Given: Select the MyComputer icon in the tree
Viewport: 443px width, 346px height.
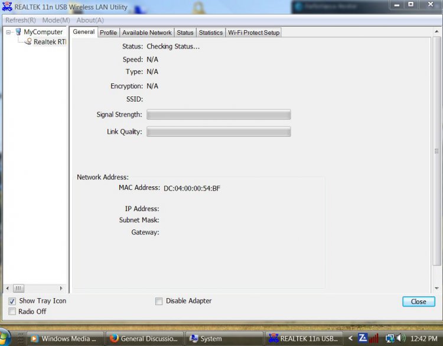Looking at the screenshot, I should pos(18,32).
